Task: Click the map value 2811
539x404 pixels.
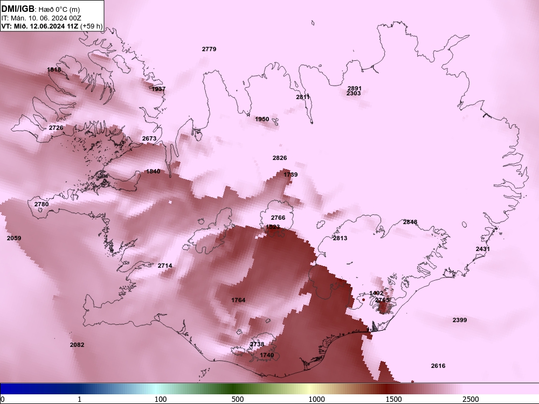Action: point(303,97)
